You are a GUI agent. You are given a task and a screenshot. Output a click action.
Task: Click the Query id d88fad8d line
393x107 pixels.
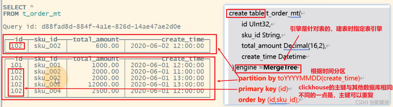(92, 27)
